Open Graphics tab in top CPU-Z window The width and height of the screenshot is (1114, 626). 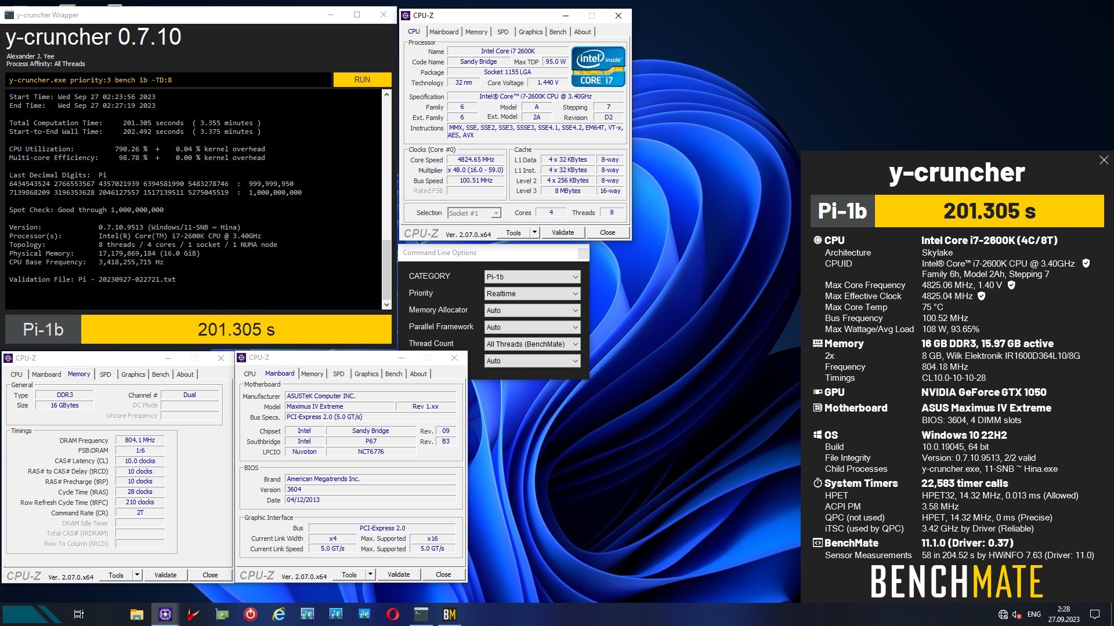[x=530, y=32]
